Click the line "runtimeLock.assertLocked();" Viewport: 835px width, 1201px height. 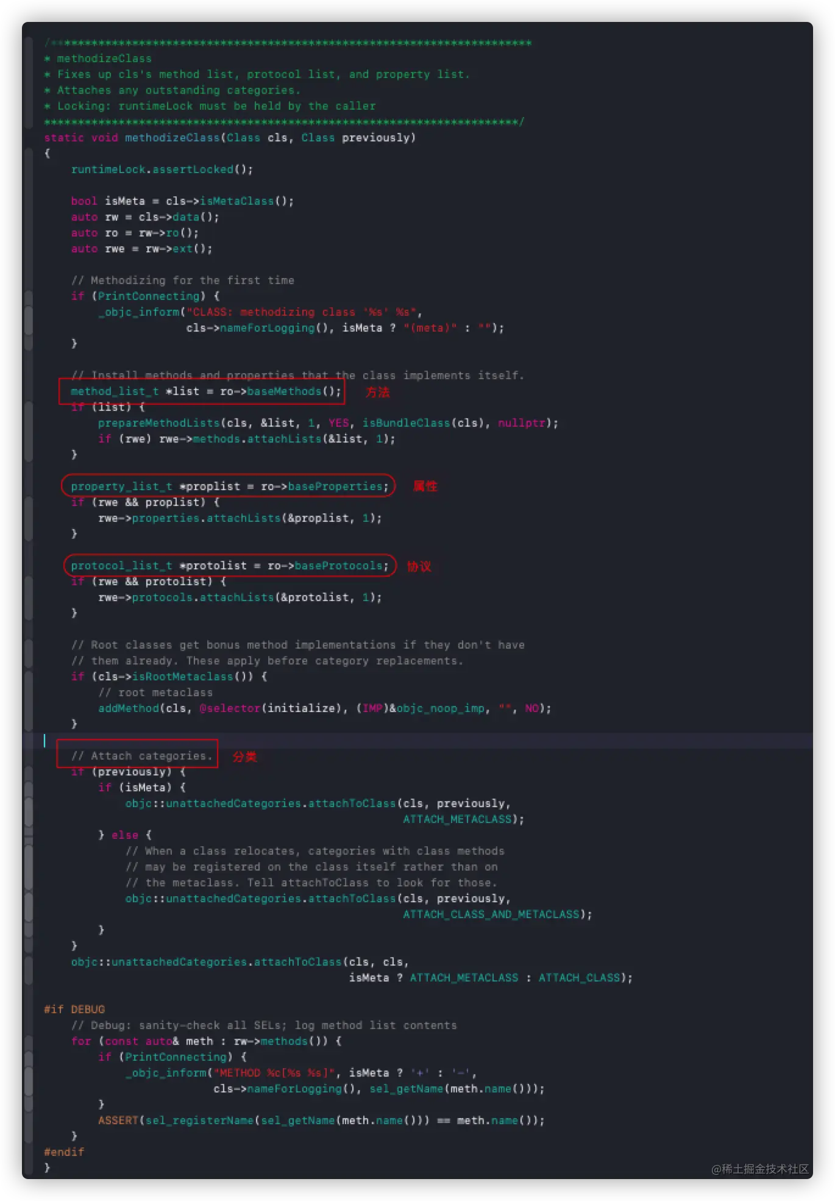(162, 169)
